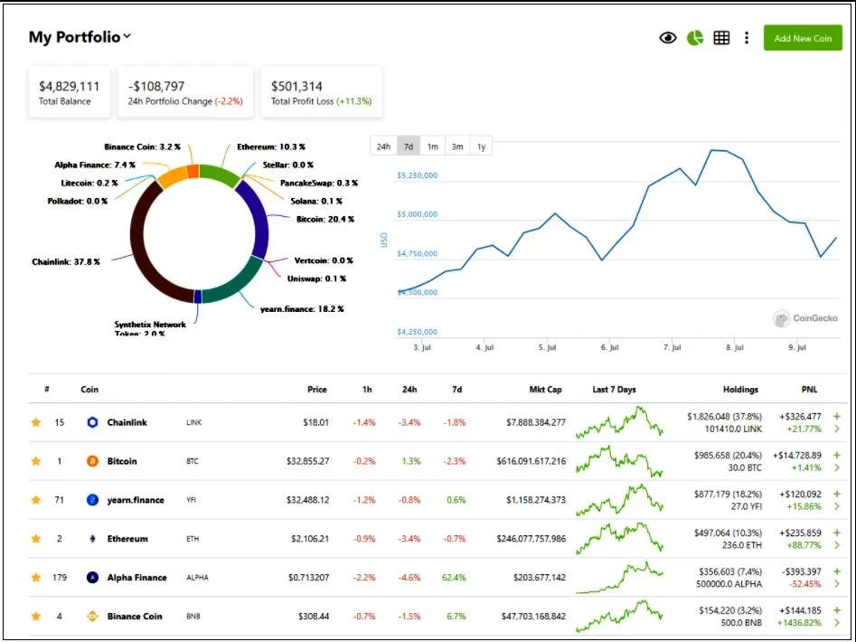The image size is (856, 642).
Task: Open the Chainlink coin name link
Action: [x=127, y=422]
